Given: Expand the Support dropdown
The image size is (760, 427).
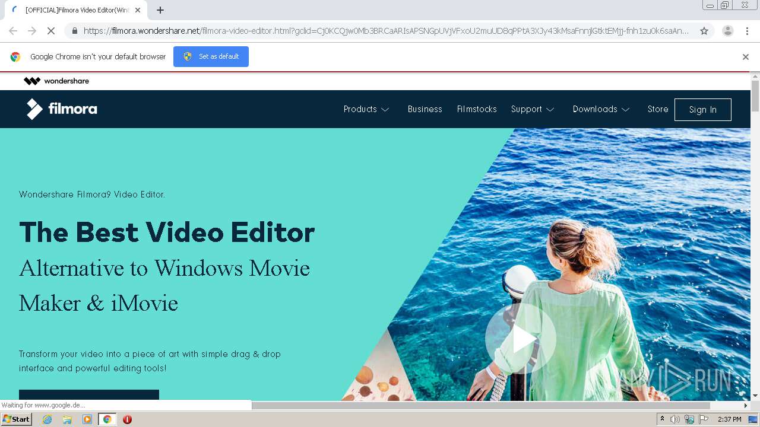Looking at the screenshot, I should point(533,109).
